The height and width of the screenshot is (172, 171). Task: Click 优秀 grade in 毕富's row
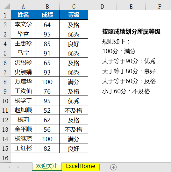74,34
